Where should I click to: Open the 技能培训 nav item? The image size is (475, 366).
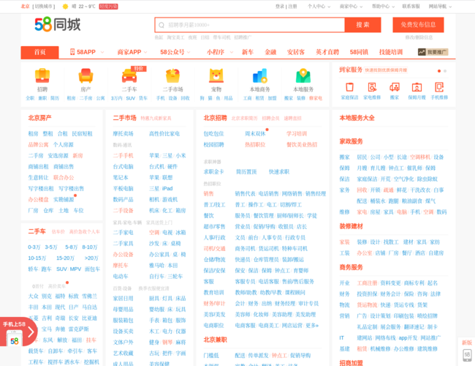391,52
